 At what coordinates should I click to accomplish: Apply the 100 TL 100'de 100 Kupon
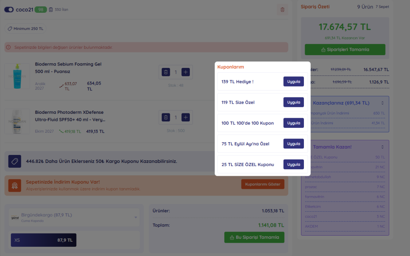pos(293,123)
